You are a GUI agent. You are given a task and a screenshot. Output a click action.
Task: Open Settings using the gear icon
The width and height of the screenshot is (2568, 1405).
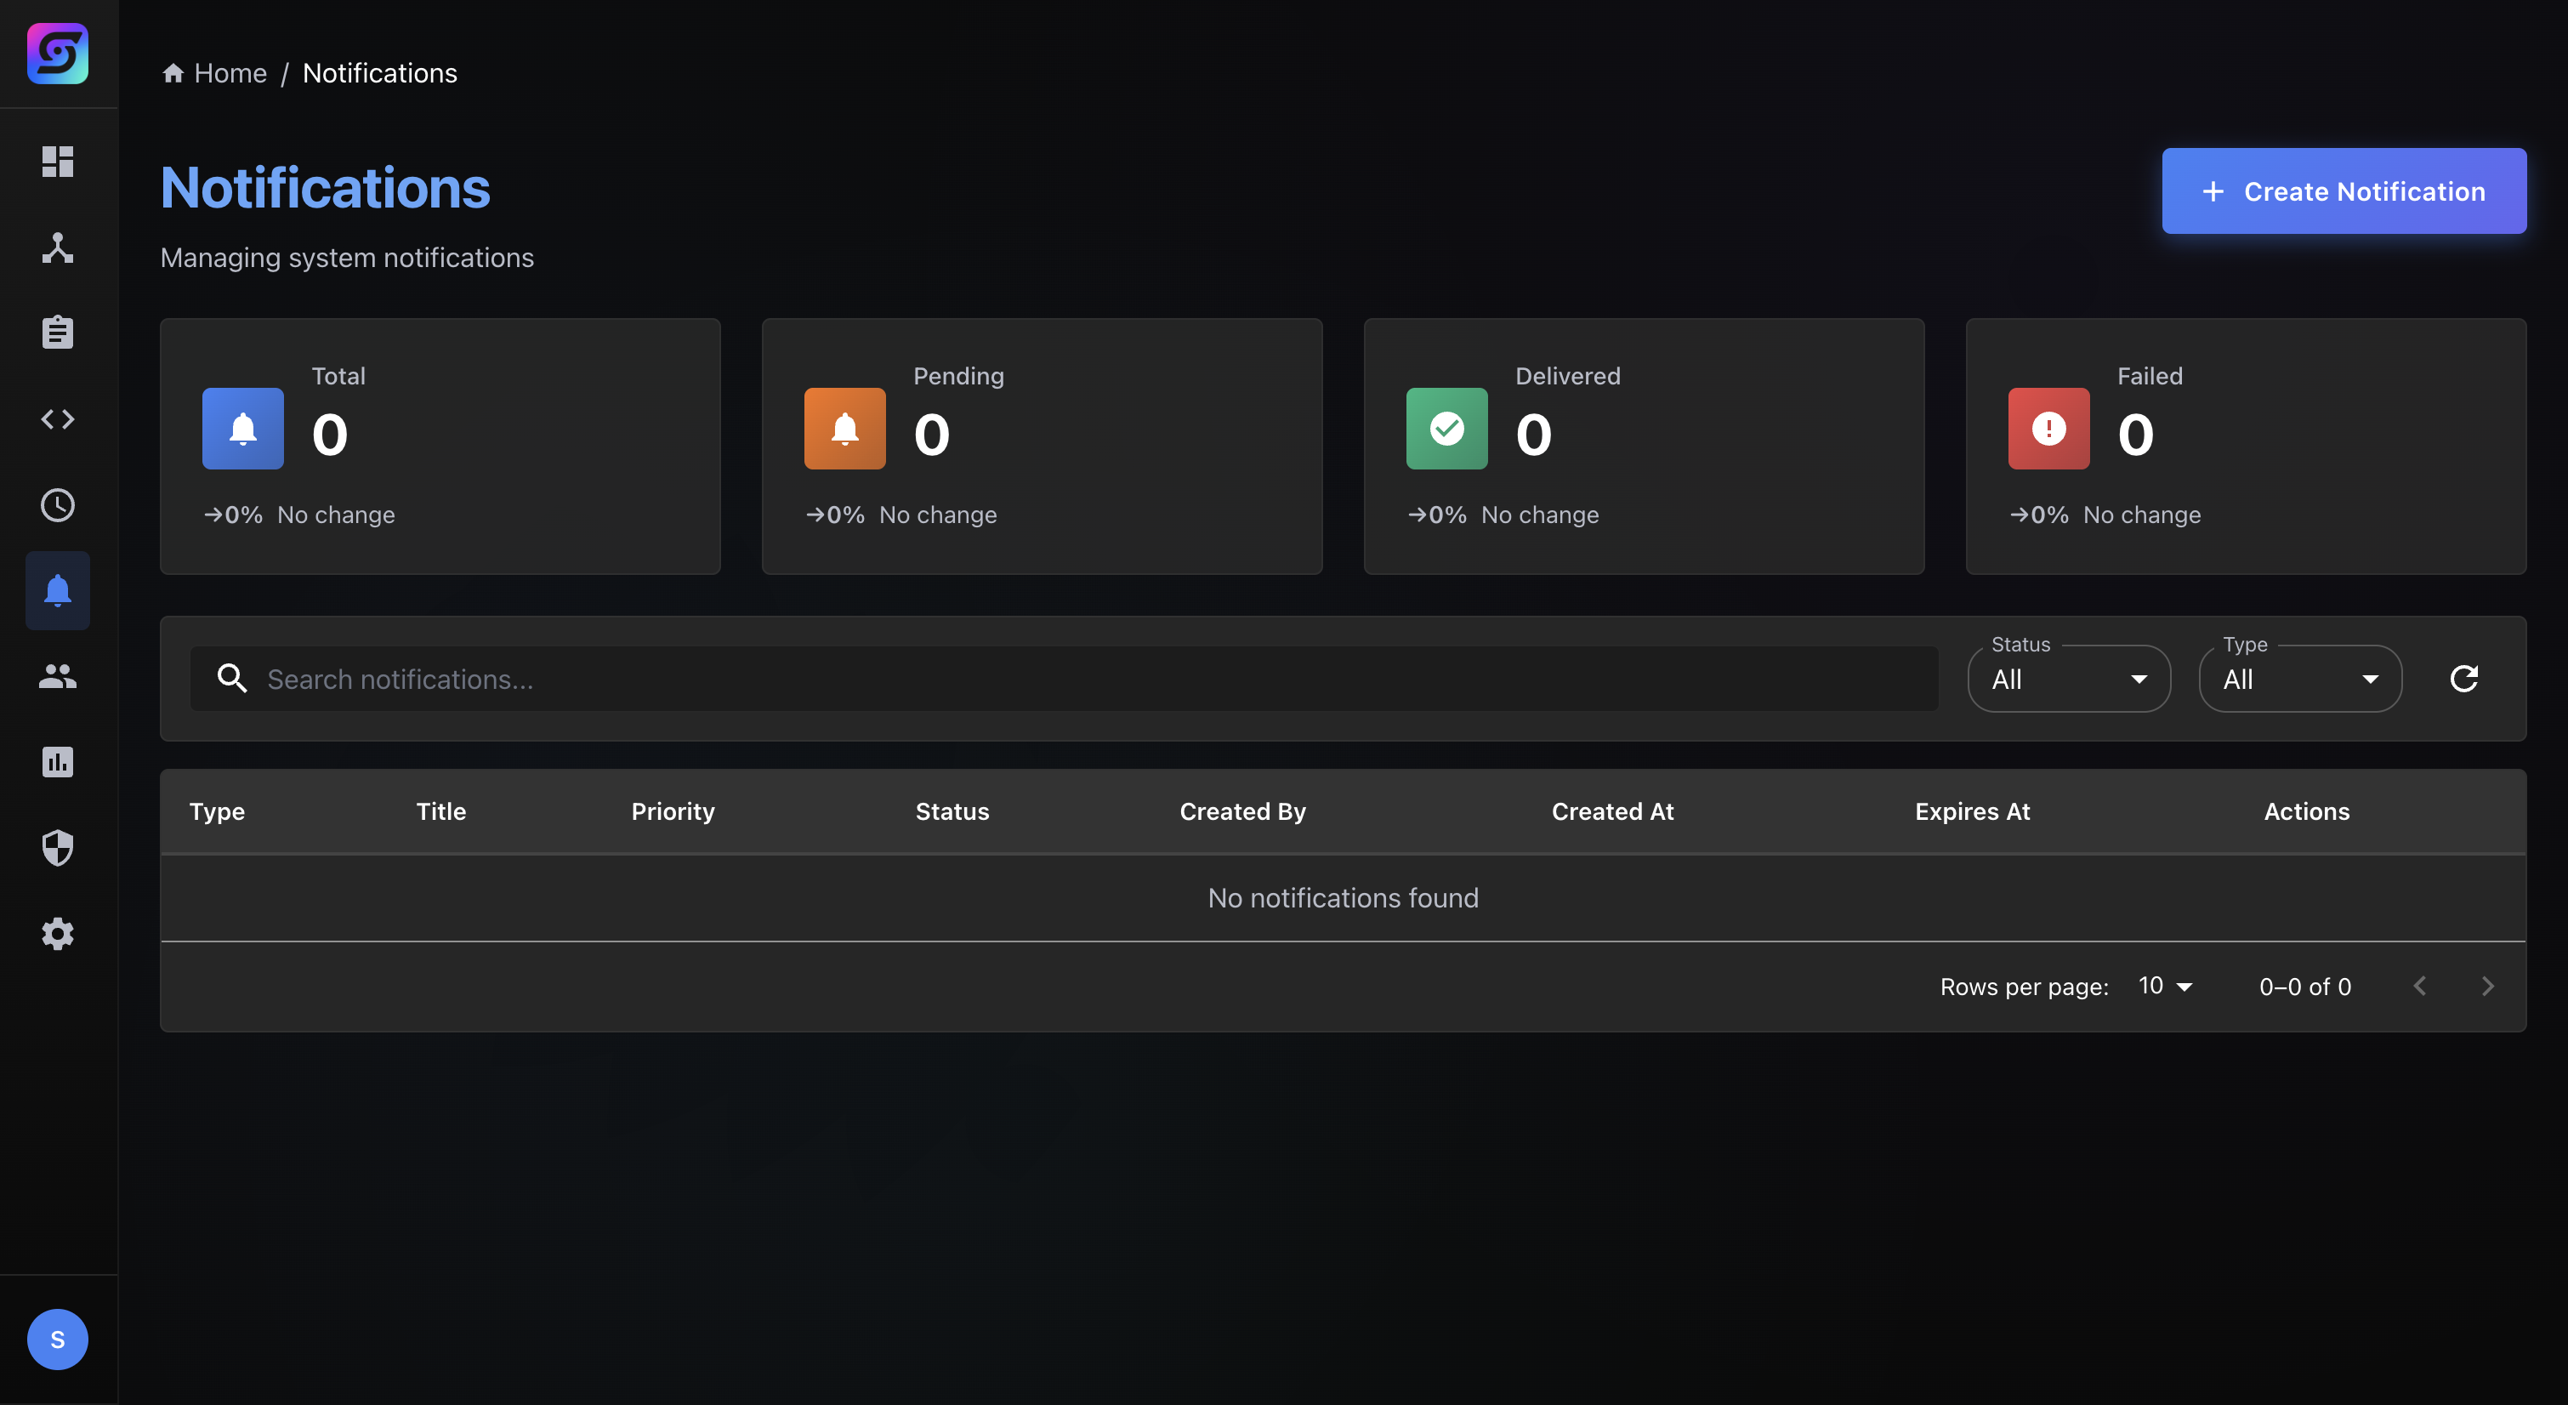57,933
